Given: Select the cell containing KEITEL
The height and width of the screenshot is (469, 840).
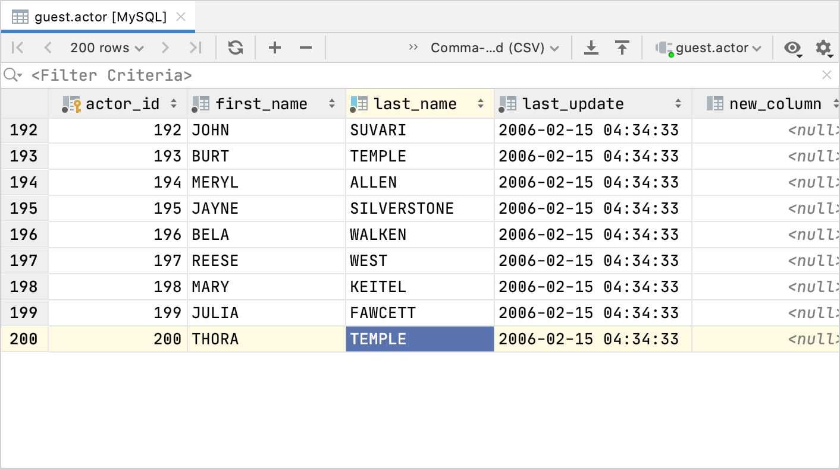Looking at the screenshot, I should (x=419, y=287).
